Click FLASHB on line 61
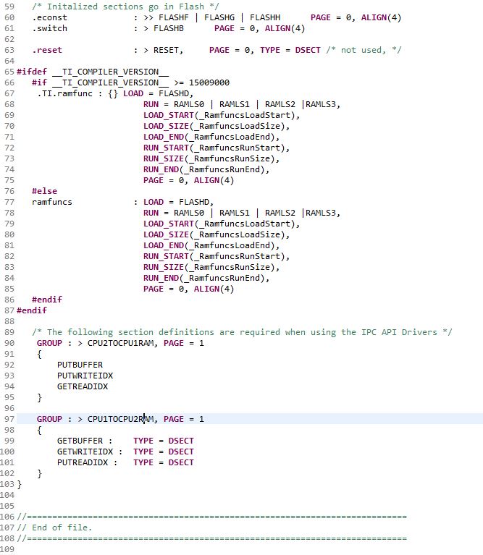483x555 pixels. pyautogui.click(x=169, y=29)
